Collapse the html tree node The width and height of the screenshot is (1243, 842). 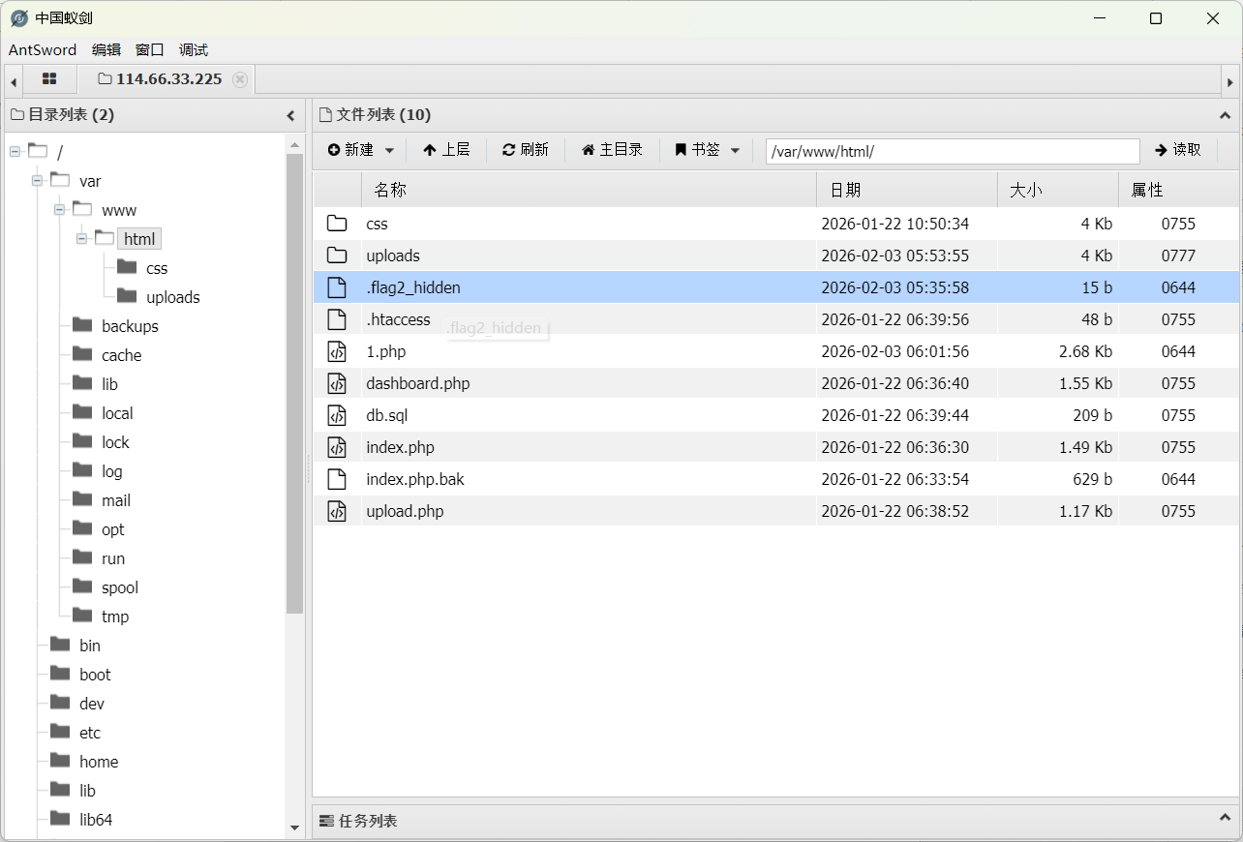82,239
